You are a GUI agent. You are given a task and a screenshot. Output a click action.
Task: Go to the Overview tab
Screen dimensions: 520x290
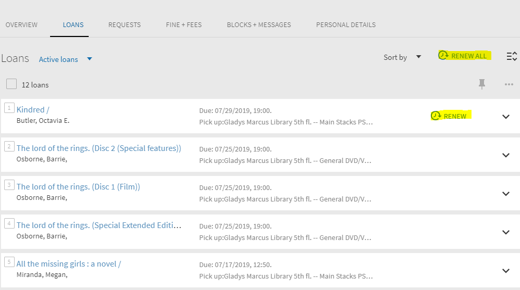[x=21, y=25]
